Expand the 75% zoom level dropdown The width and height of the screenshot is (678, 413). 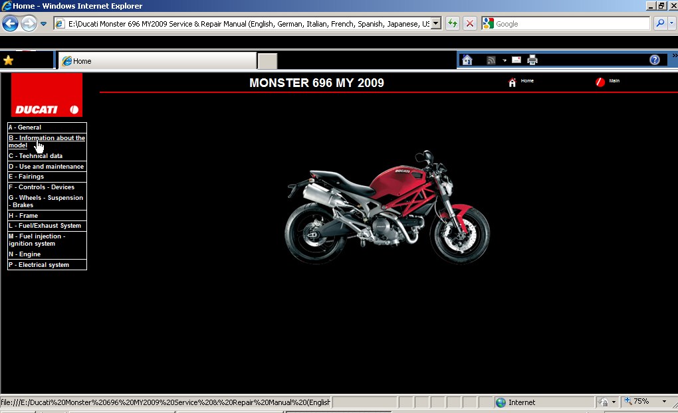click(663, 402)
